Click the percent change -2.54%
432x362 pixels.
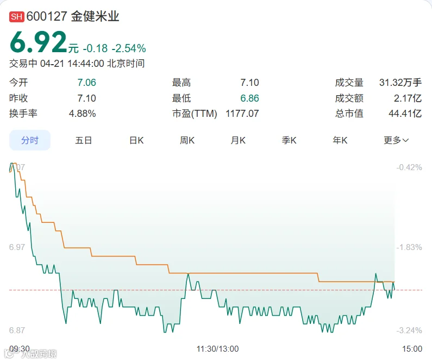(129, 48)
